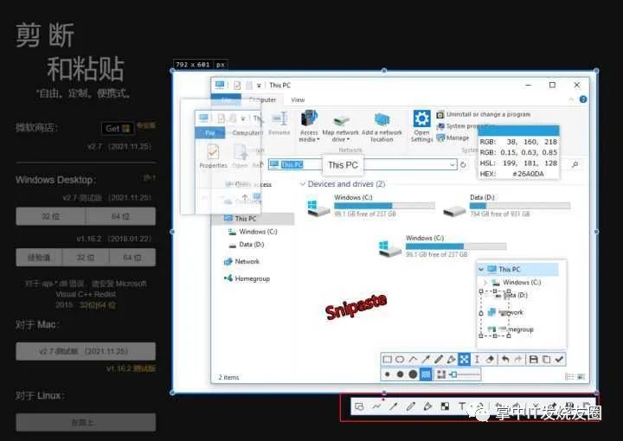
Task: Select the polyline tool with the red dot
Action: [x=376, y=406]
